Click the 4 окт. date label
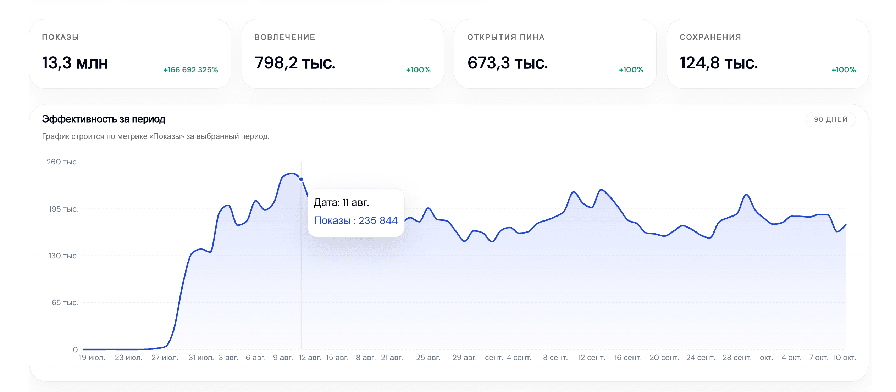Image resolution: width=896 pixels, height=392 pixels. click(x=791, y=358)
